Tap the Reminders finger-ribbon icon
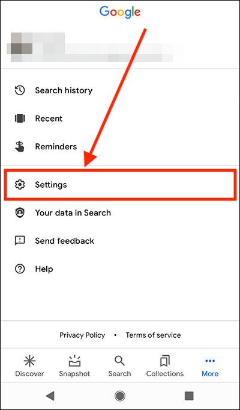The height and width of the screenshot is (410, 240). point(20,146)
